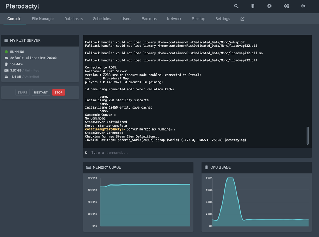The height and width of the screenshot is (237, 319).
Task: Open the external link icon after Settings
Action: pyautogui.click(x=242, y=19)
